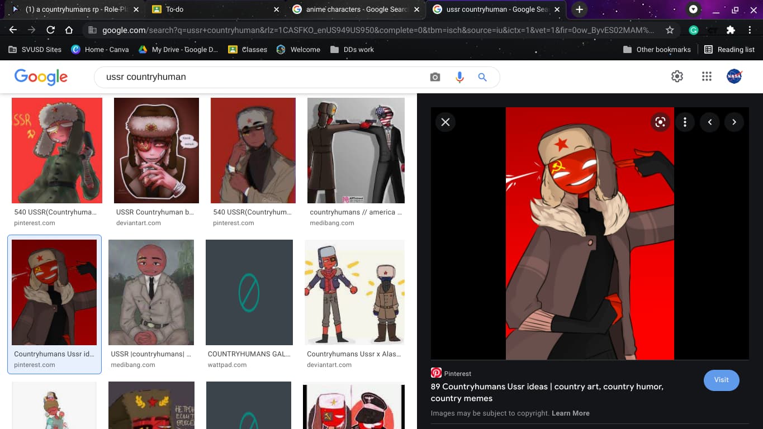Open the 89 Countryhumans Ussr ideas title link
This screenshot has height=429, width=763.
click(547, 392)
